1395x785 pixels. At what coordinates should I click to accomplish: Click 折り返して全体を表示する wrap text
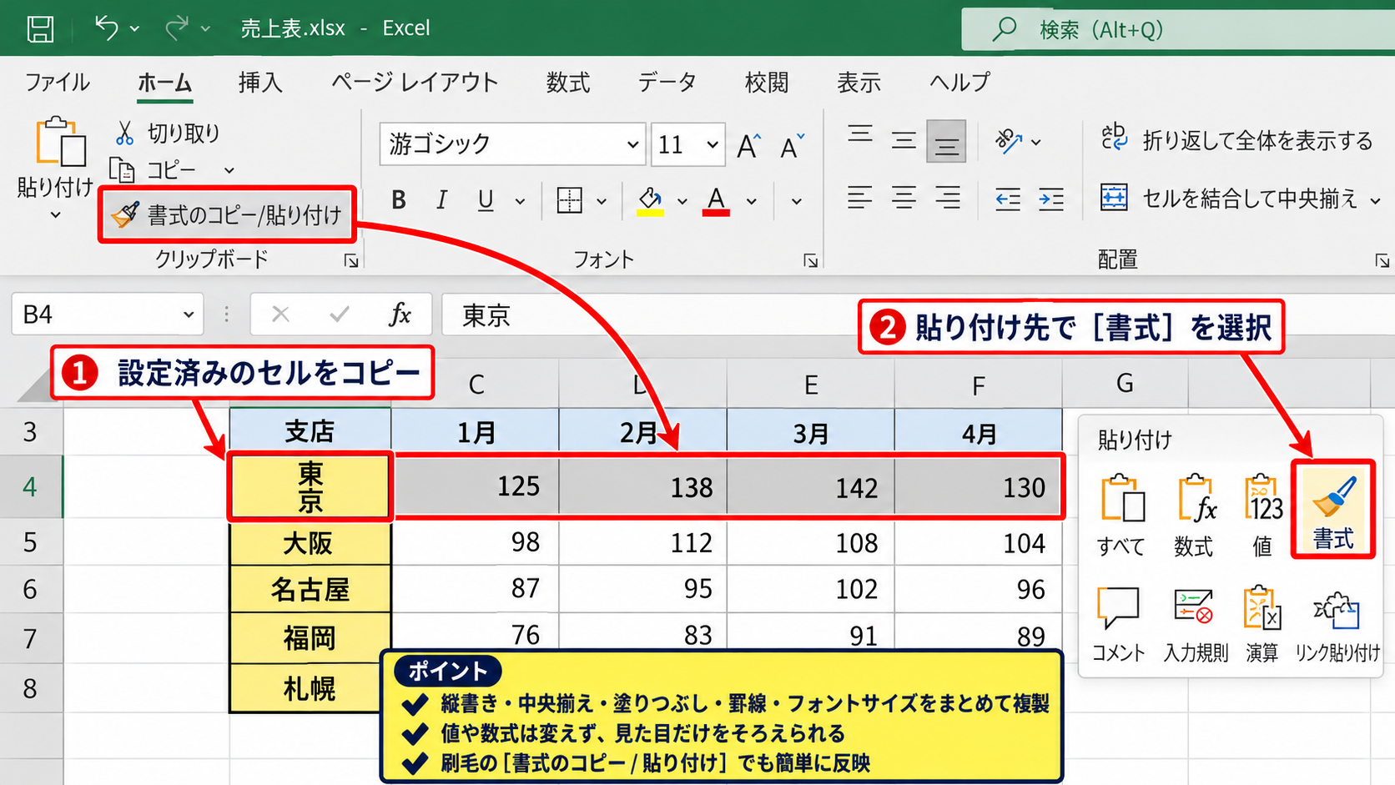[x=1236, y=140]
